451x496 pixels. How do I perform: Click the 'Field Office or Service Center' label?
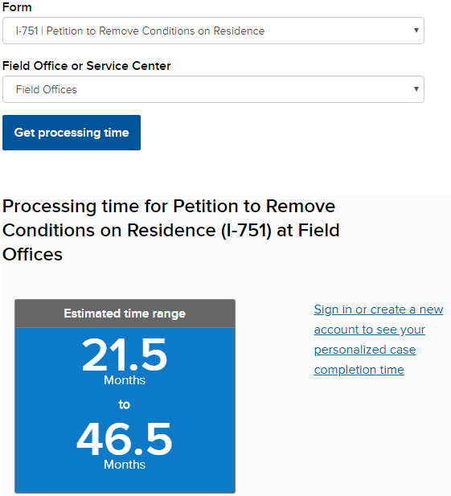[x=86, y=66]
